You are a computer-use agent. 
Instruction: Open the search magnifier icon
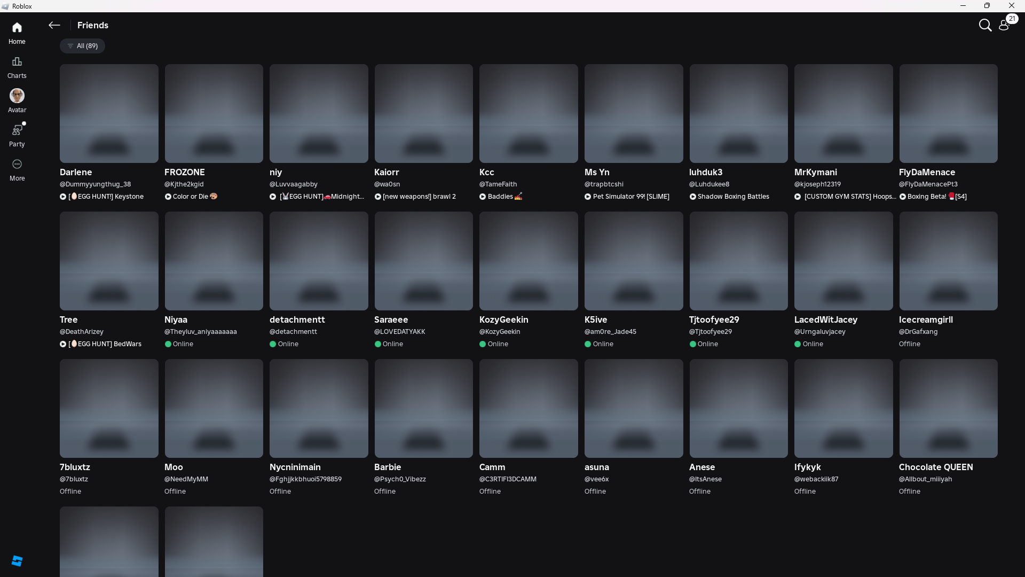coord(984,25)
